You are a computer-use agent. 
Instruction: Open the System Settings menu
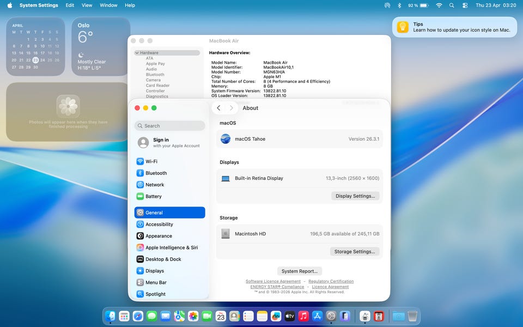(x=39, y=5)
